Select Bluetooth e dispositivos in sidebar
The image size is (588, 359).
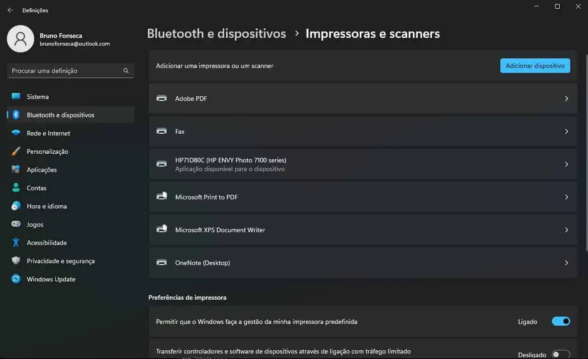71,115
